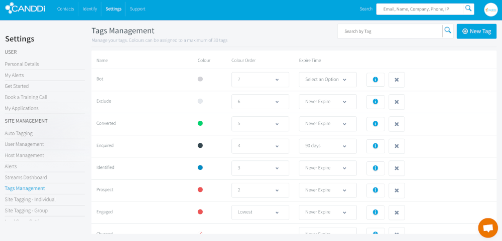Create a New Tag
The height and width of the screenshot is (241, 502).
tap(476, 31)
